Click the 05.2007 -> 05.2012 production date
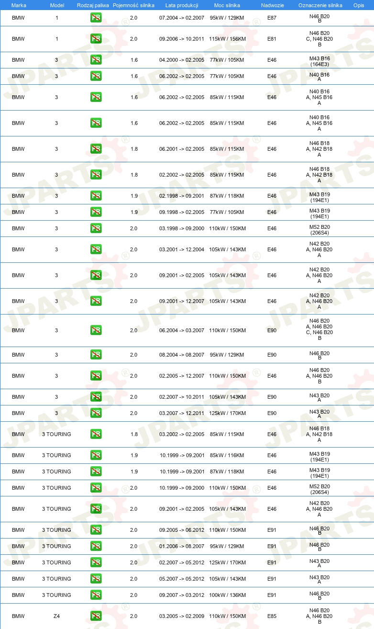Viewport: 374px width, 629px height. (182, 579)
